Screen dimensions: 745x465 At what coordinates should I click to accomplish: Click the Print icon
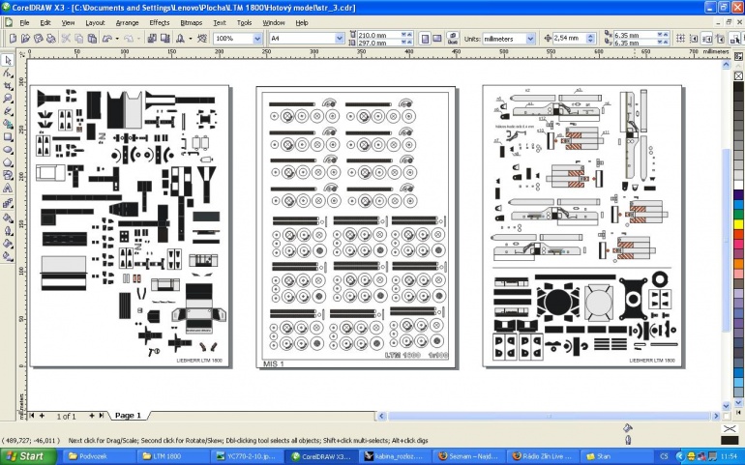pyautogui.click(x=51, y=39)
